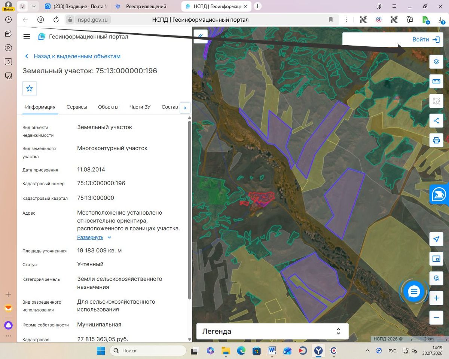The image size is (449, 359).
Task: Click the browser back arrow
Action: click(25, 20)
